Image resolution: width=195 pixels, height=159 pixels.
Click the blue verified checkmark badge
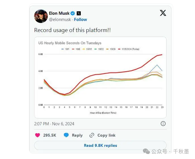tap(73, 13)
